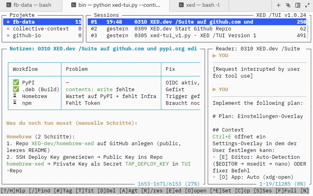Toggle the split pane layout icon
Viewport: 313px width, 196px height.
[x=298, y=5]
